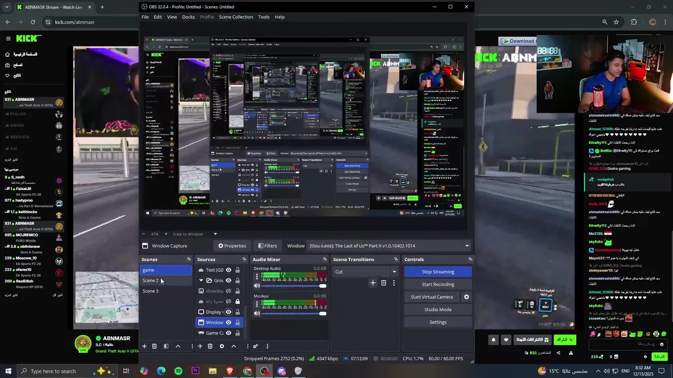
Task: Move the selected source up in the list
Action: pos(233,346)
